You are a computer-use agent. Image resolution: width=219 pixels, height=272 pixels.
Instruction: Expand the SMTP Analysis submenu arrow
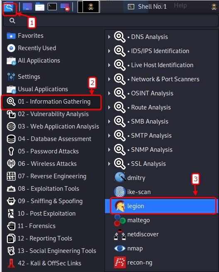109,136
